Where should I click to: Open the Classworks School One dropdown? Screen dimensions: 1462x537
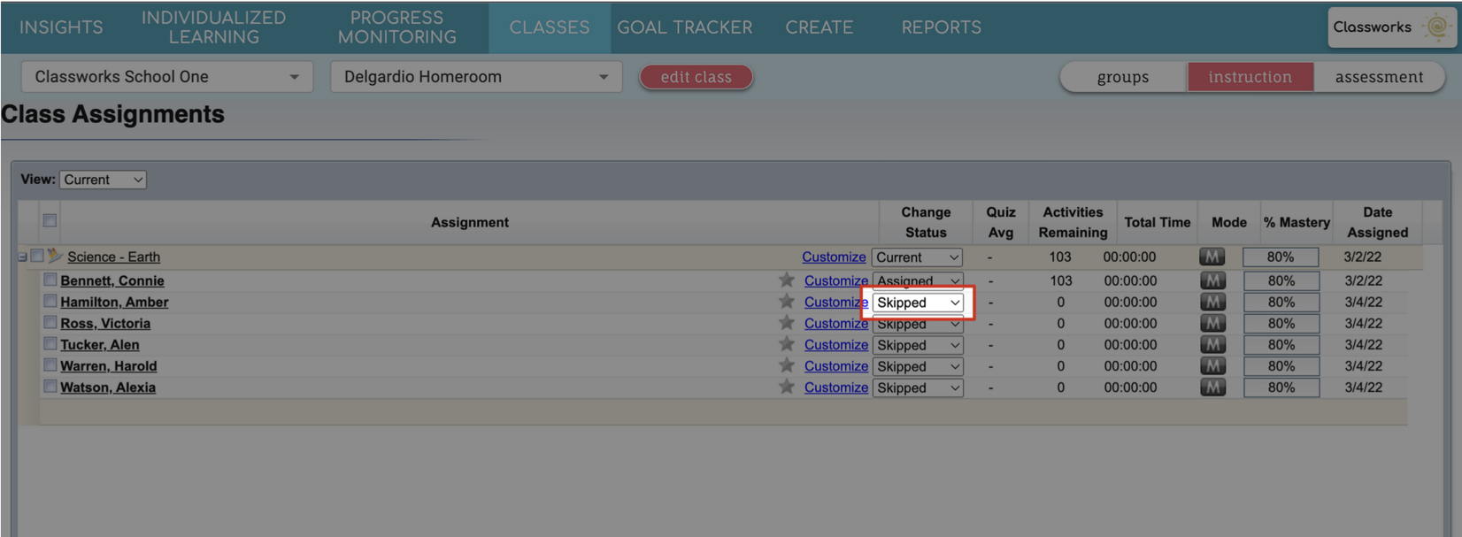[x=167, y=77]
